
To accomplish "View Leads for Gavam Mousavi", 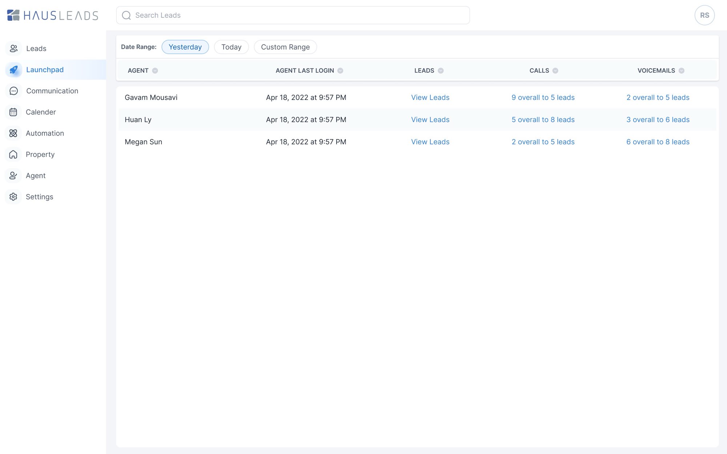I will [430, 97].
